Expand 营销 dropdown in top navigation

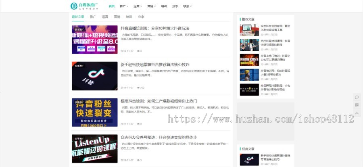pyautogui.click(x=151, y=6)
